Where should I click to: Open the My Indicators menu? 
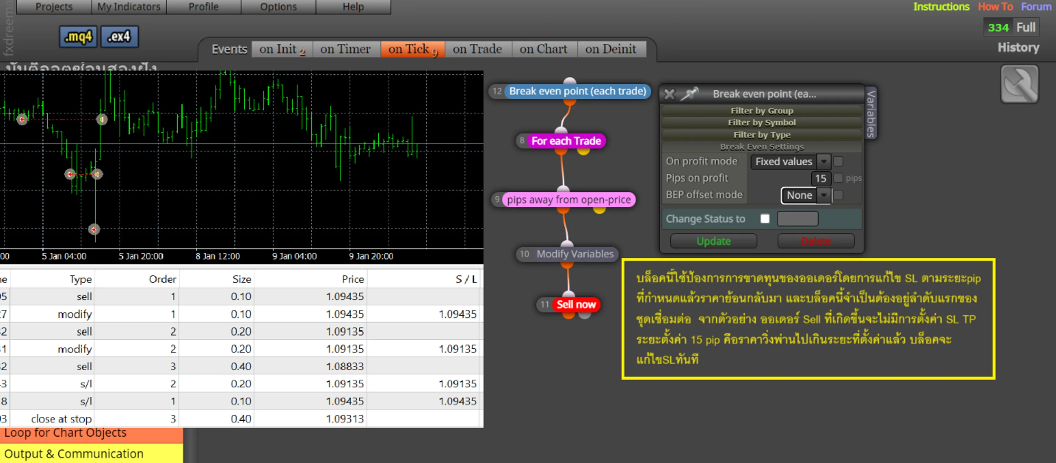point(129,7)
